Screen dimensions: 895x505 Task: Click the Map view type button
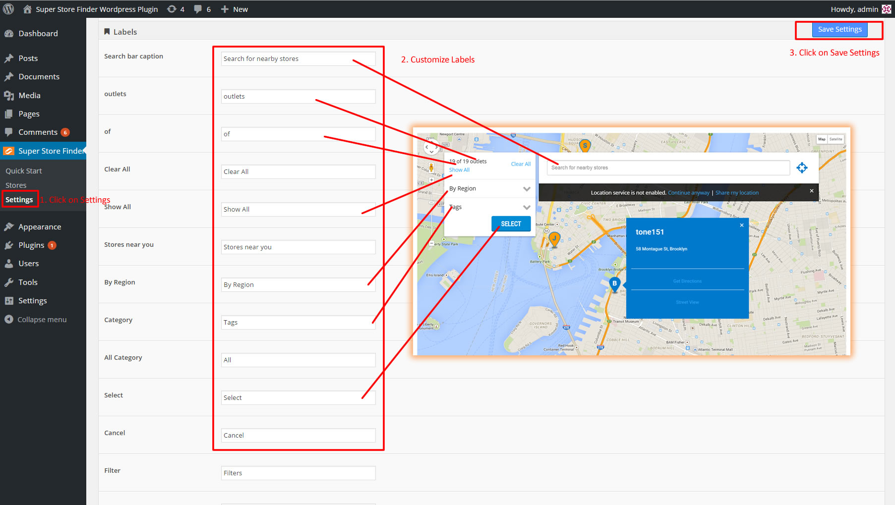tap(822, 139)
